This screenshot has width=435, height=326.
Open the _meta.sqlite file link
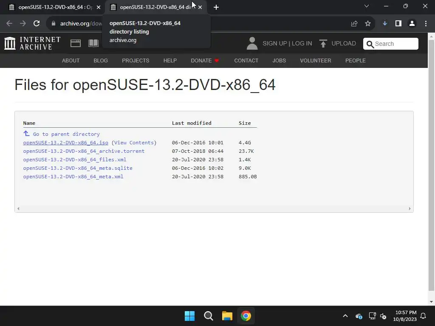click(78, 168)
